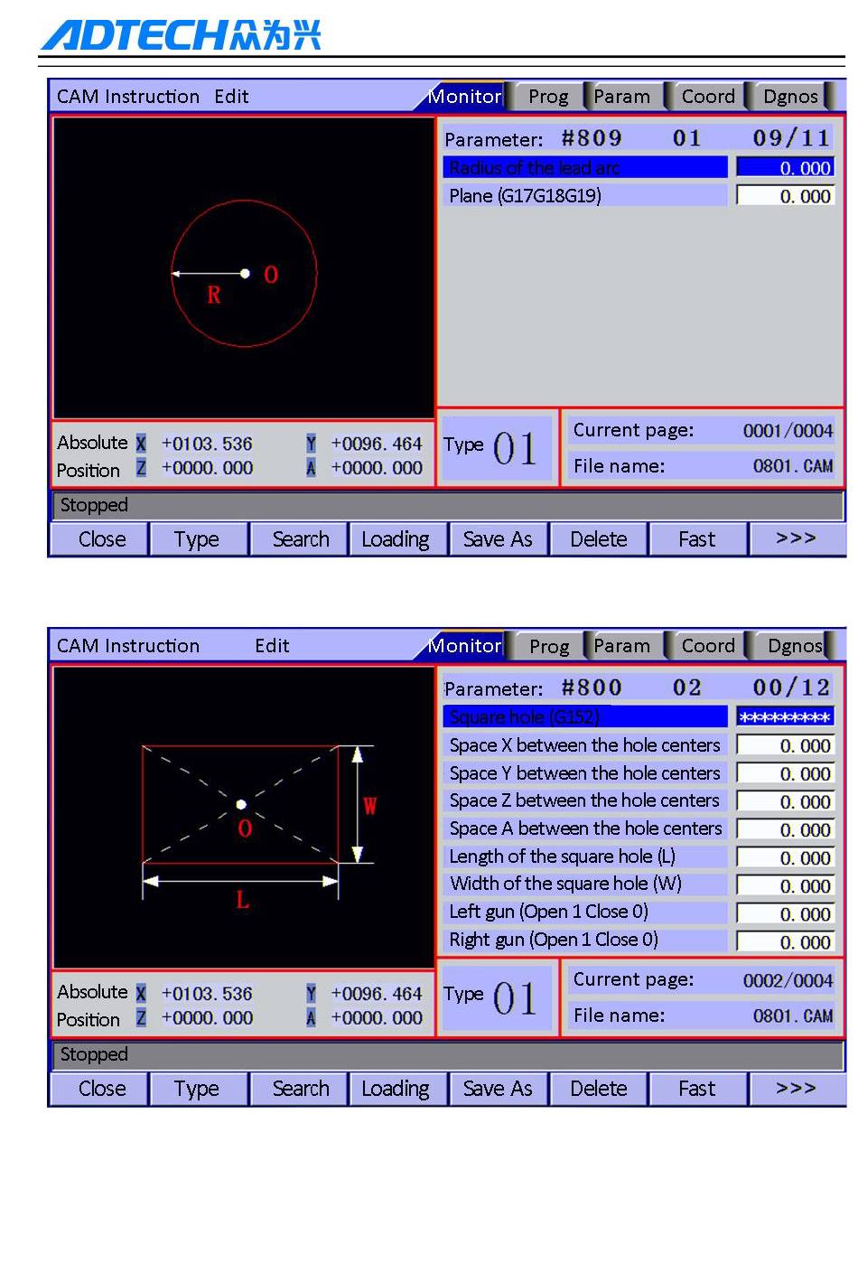Select 'Right gun (Open 1 Close 0)' row
Viewport: 858px width, 1282px height.
click(x=585, y=940)
